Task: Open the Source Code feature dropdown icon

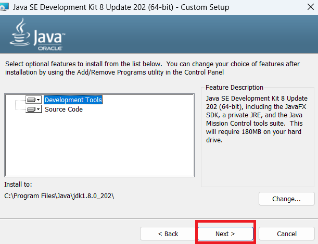Action: (34, 109)
